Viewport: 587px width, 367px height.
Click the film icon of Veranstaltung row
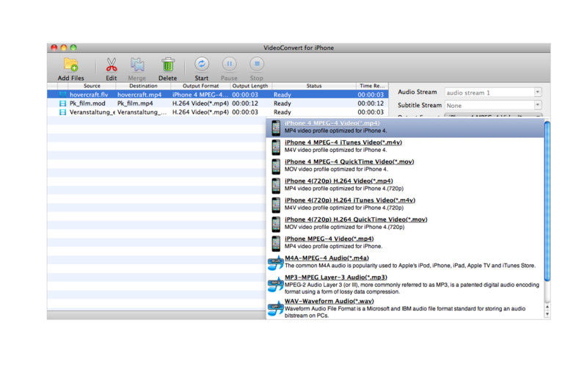[62, 112]
